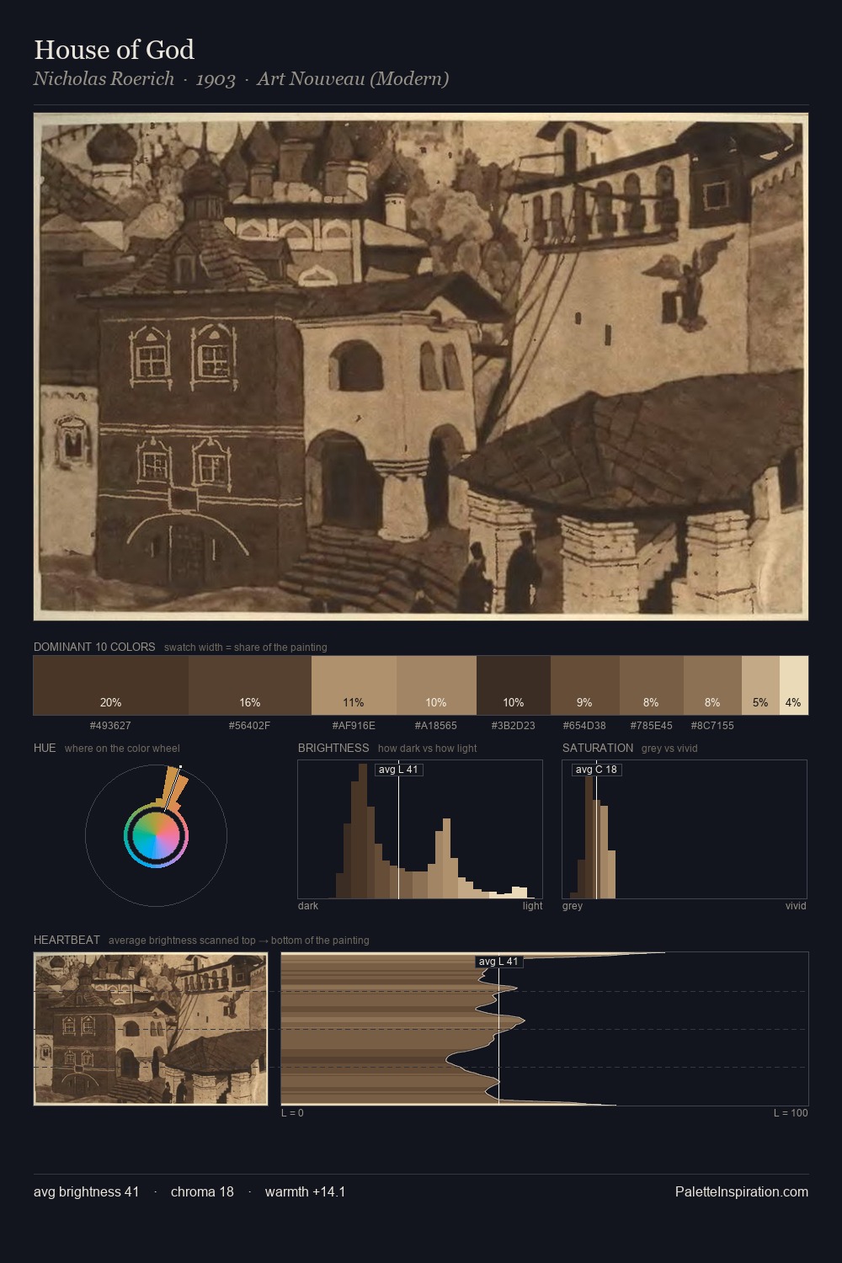Click the hue color wheel

pyautogui.click(x=156, y=835)
